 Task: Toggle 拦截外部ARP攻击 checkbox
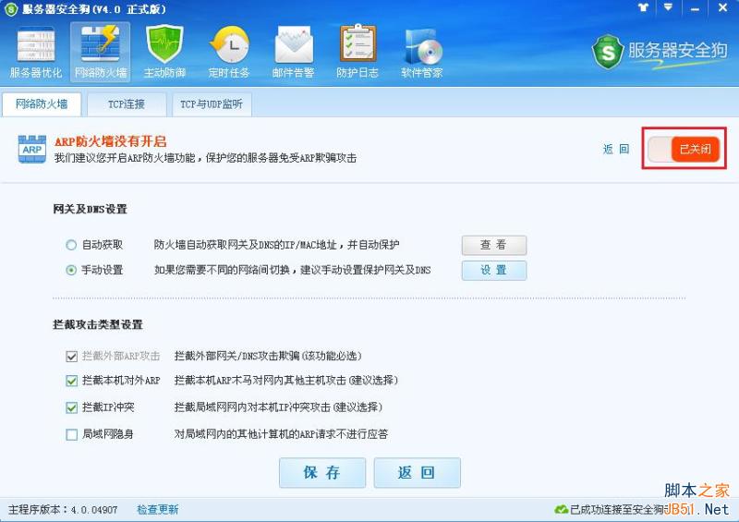click(72, 356)
